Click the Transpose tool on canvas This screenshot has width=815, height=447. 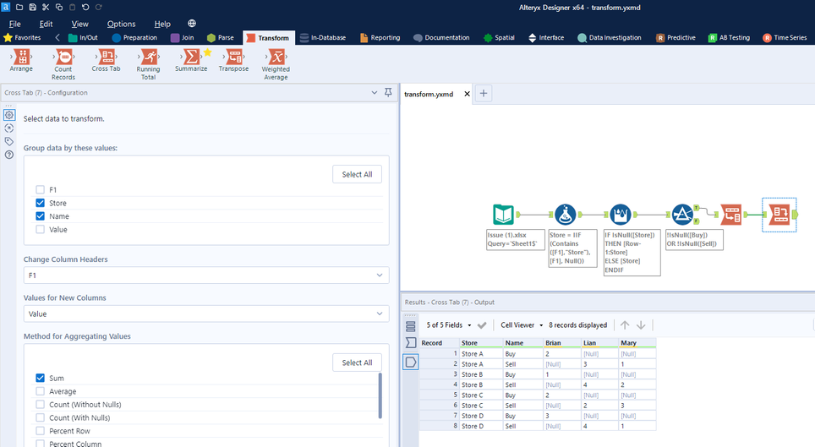(730, 214)
